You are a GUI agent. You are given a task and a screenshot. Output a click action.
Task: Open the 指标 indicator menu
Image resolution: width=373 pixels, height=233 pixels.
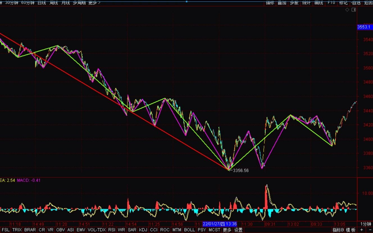tap(270, 3)
